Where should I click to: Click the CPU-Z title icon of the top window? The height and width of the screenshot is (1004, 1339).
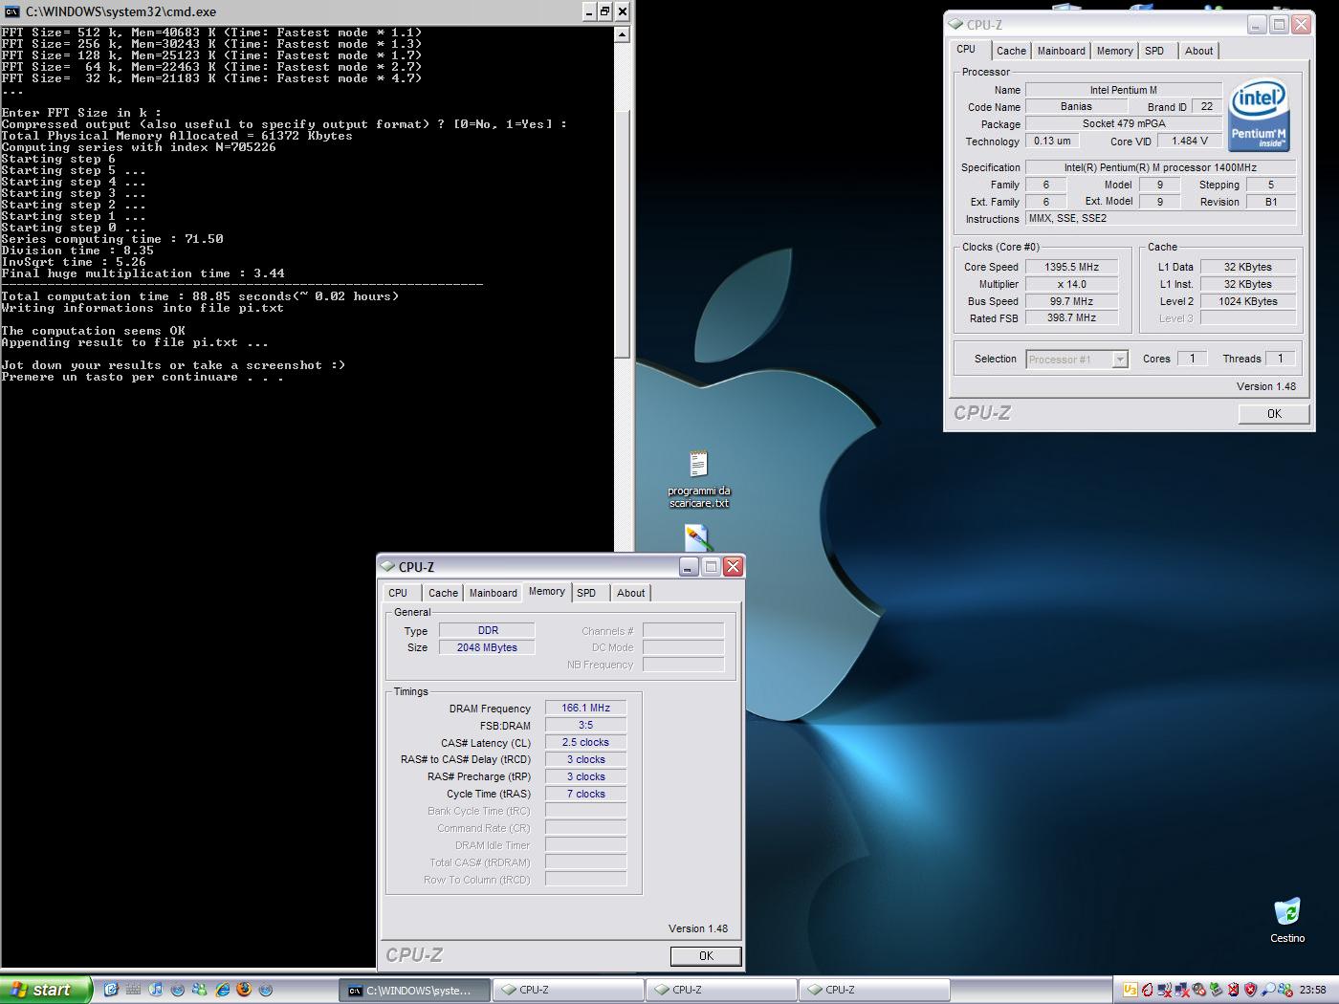pyautogui.click(x=955, y=25)
